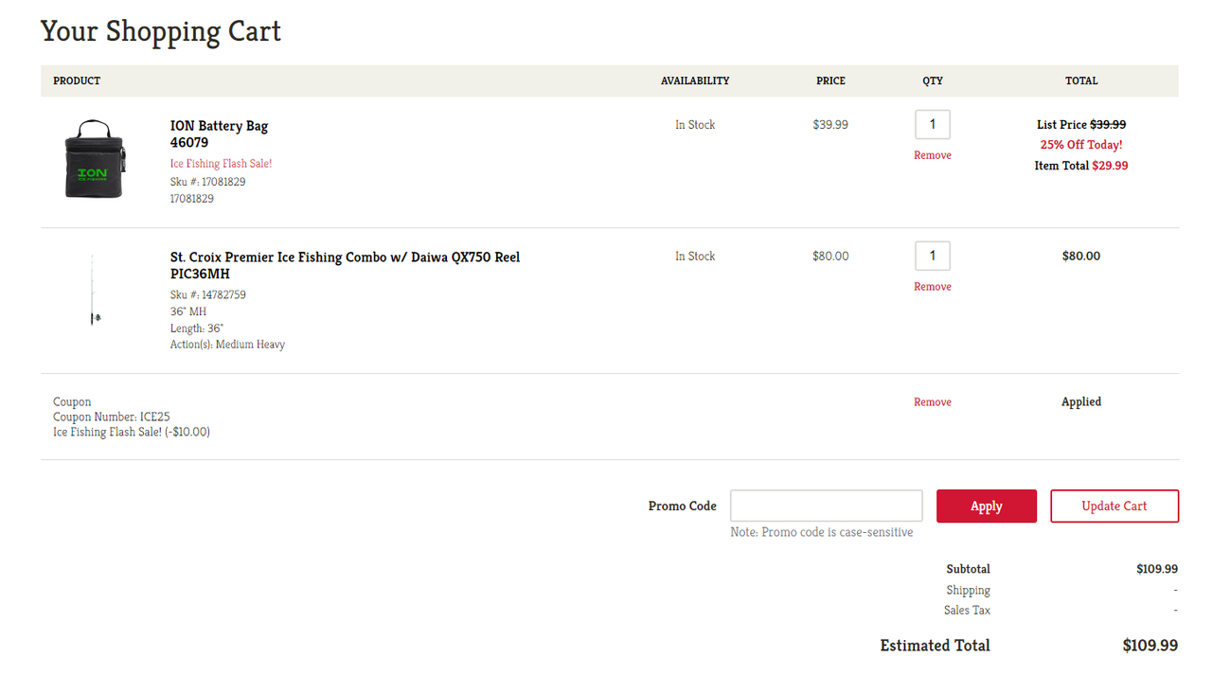Click In Stock for ION Battery Bag

tap(695, 124)
